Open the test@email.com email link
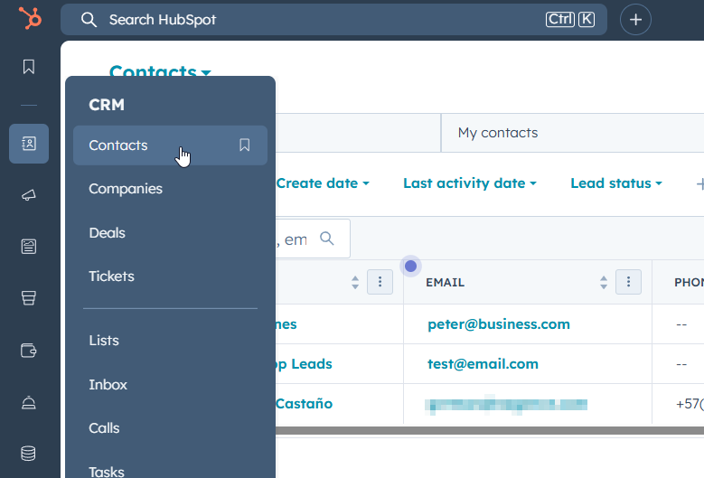 click(483, 364)
